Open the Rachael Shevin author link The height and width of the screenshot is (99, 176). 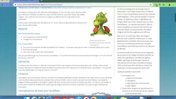tap(47, 8)
